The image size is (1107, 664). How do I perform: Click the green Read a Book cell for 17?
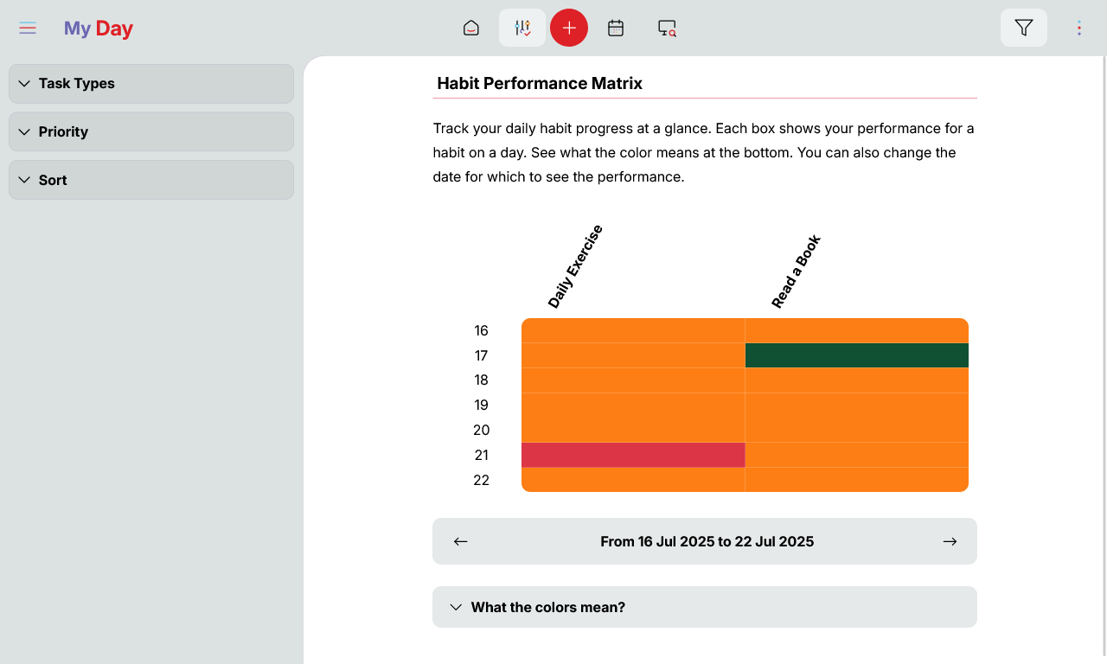click(856, 355)
